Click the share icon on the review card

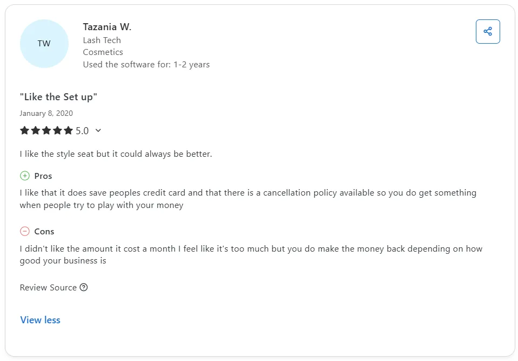coord(488,31)
